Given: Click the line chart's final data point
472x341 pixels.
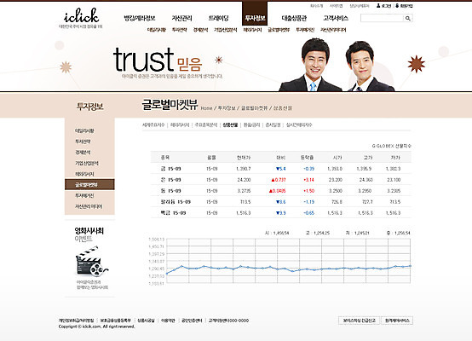Looking at the screenshot, I should pos(410,266).
